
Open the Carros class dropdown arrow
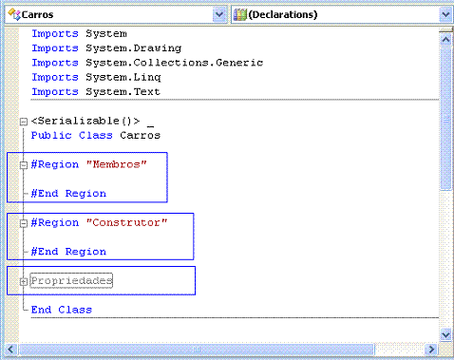pyautogui.click(x=219, y=15)
